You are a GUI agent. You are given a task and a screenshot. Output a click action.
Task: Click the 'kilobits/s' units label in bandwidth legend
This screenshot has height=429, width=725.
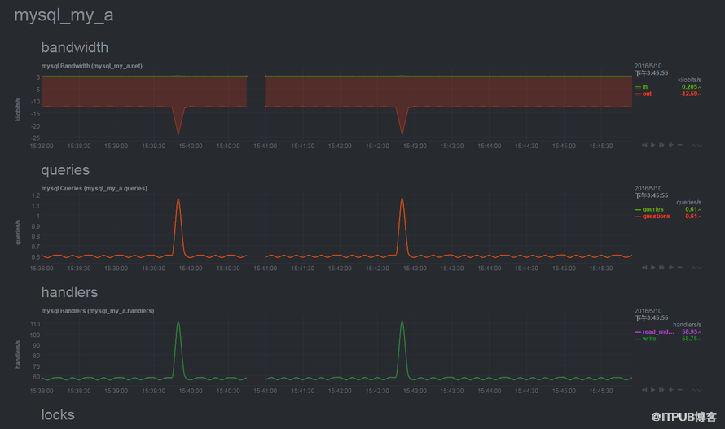click(689, 80)
